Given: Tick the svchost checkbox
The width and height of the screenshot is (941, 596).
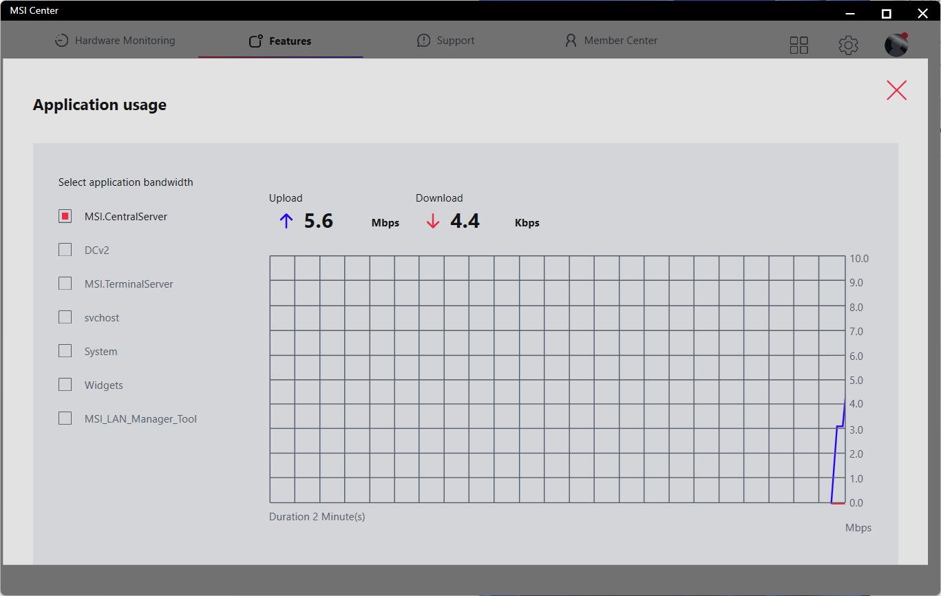Looking at the screenshot, I should pos(65,317).
